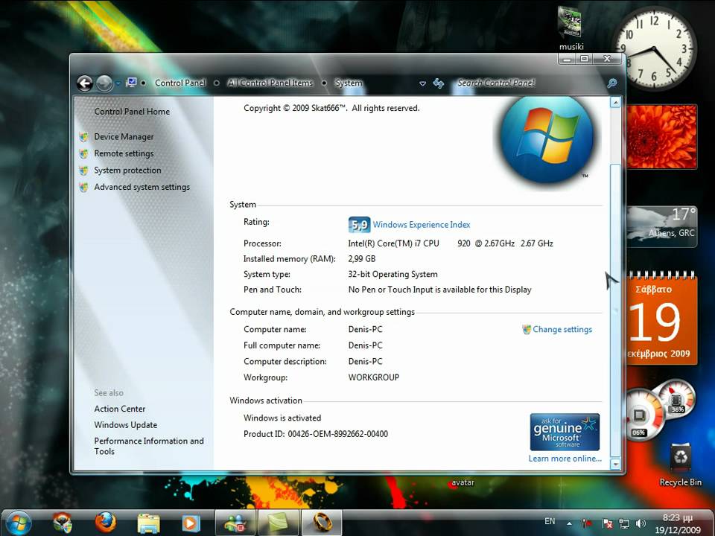Click the calendar gadget showing 19
This screenshot has width=715, height=536.
pos(661,318)
